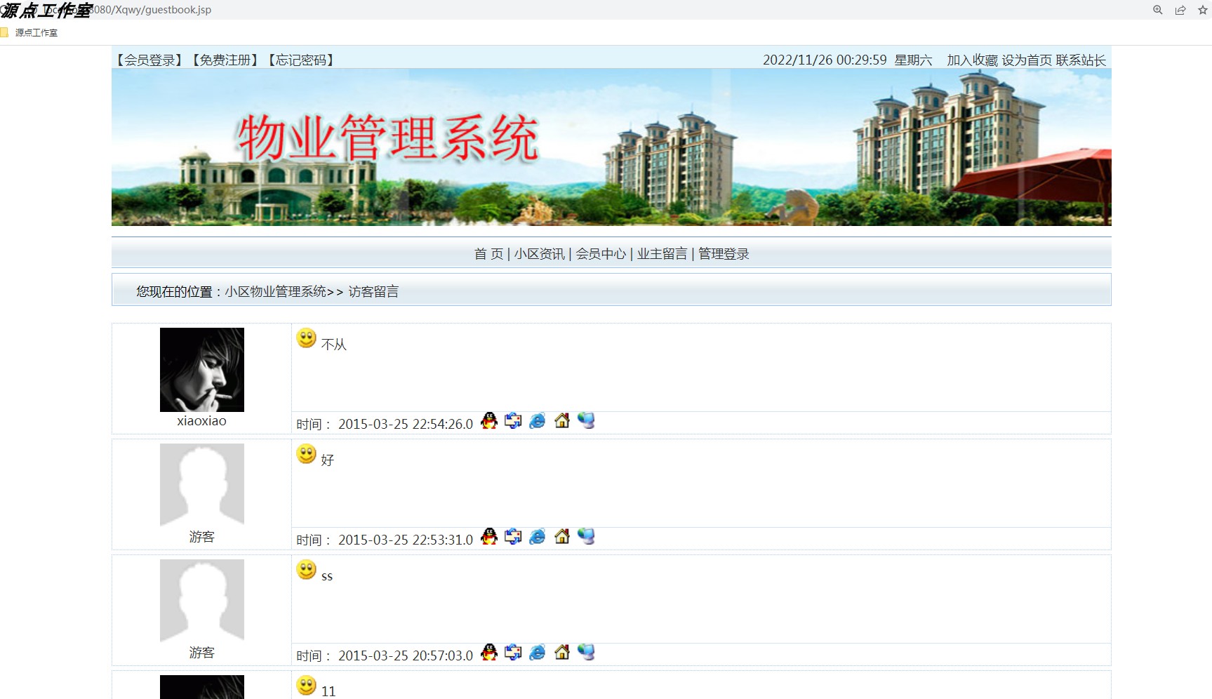Image resolution: width=1212 pixels, height=699 pixels.
Task: Open 业主留言 navigation item
Action: pos(662,254)
